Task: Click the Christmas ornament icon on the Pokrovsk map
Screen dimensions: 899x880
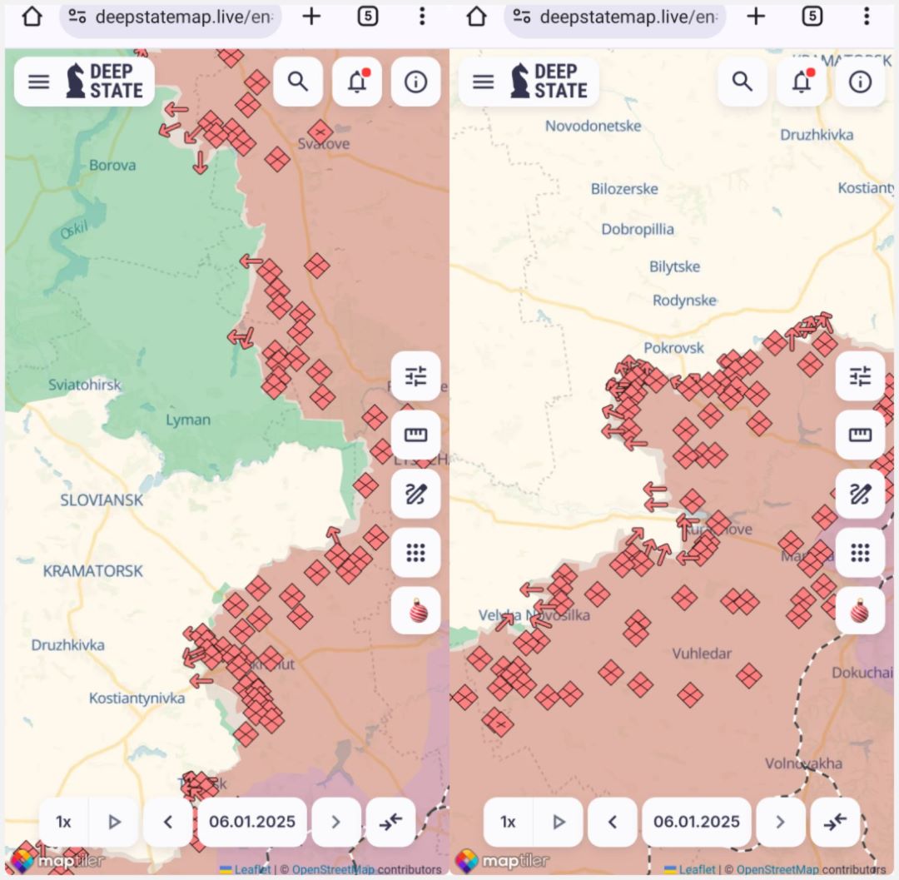Action: (860, 612)
